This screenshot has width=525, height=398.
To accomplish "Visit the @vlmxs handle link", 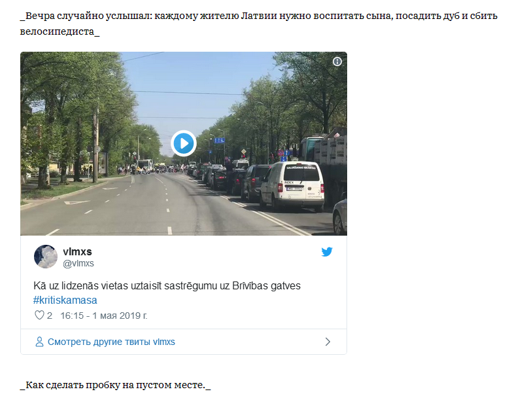I will [78, 264].
